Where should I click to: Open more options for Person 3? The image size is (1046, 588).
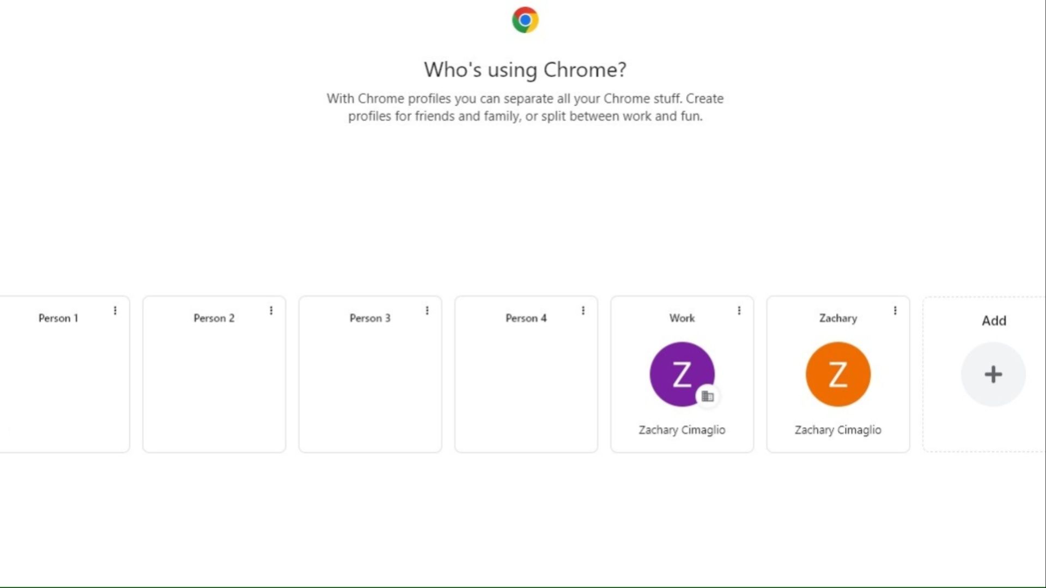[x=427, y=310]
